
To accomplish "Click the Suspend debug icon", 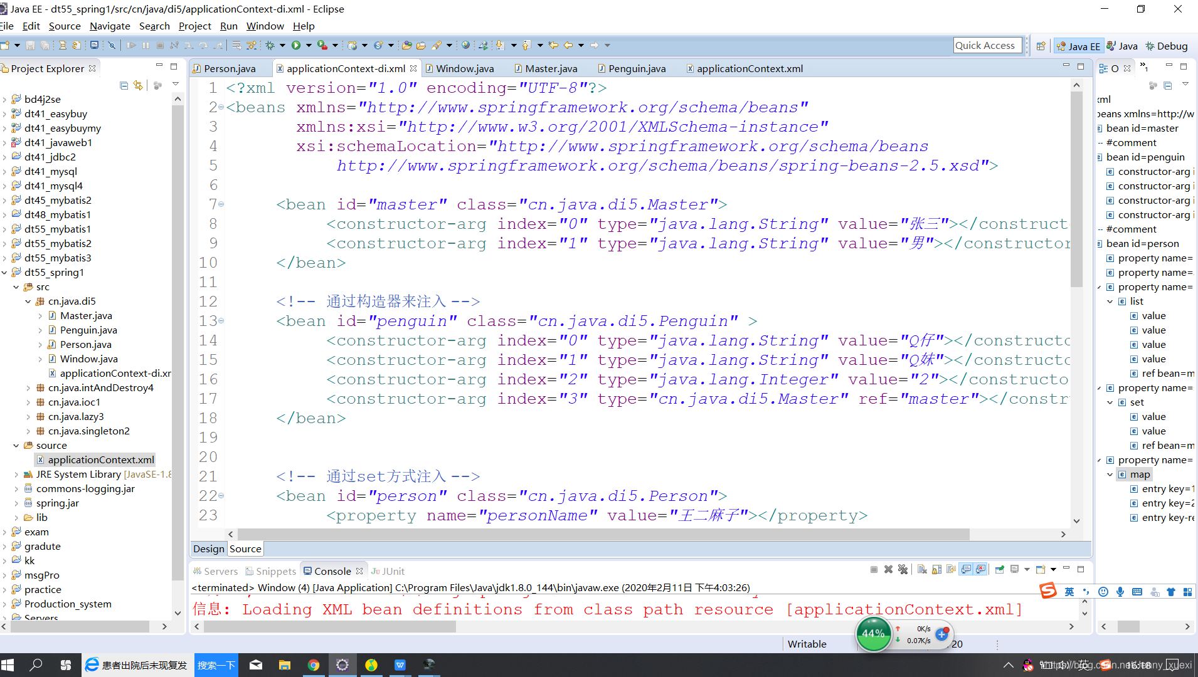I will (146, 45).
